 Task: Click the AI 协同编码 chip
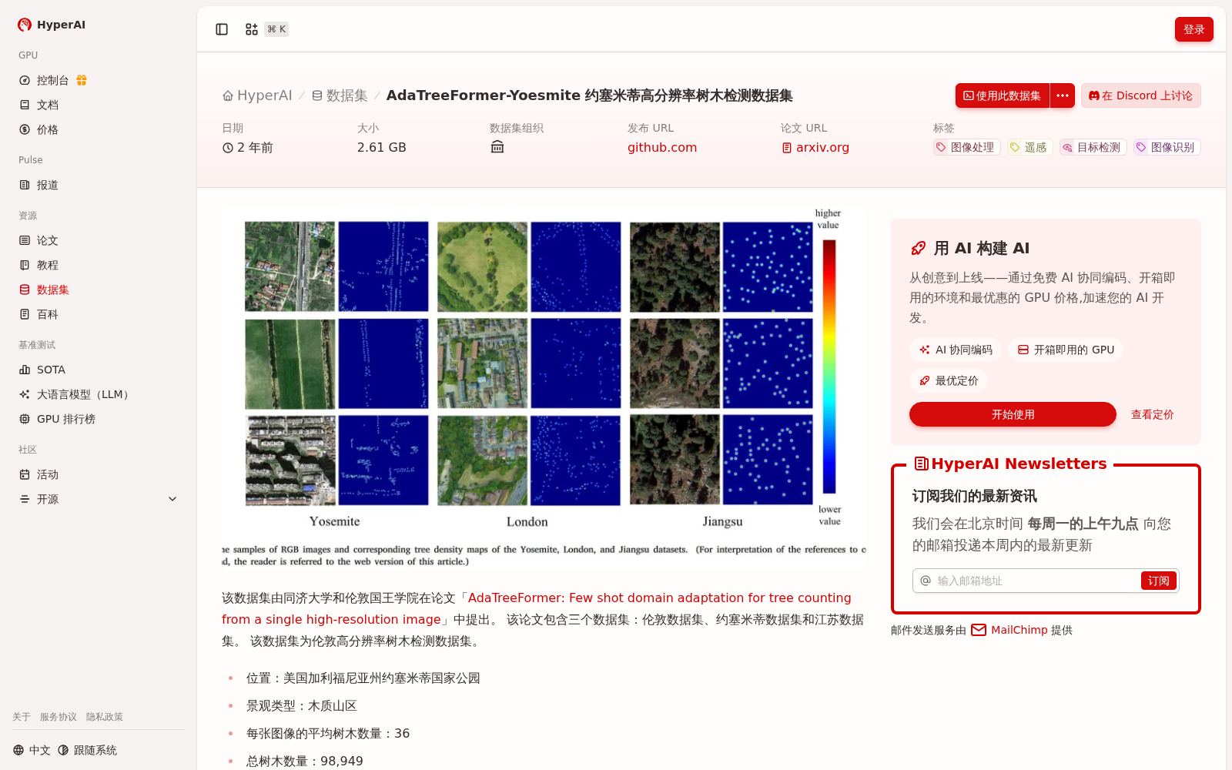[x=956, y=350]
